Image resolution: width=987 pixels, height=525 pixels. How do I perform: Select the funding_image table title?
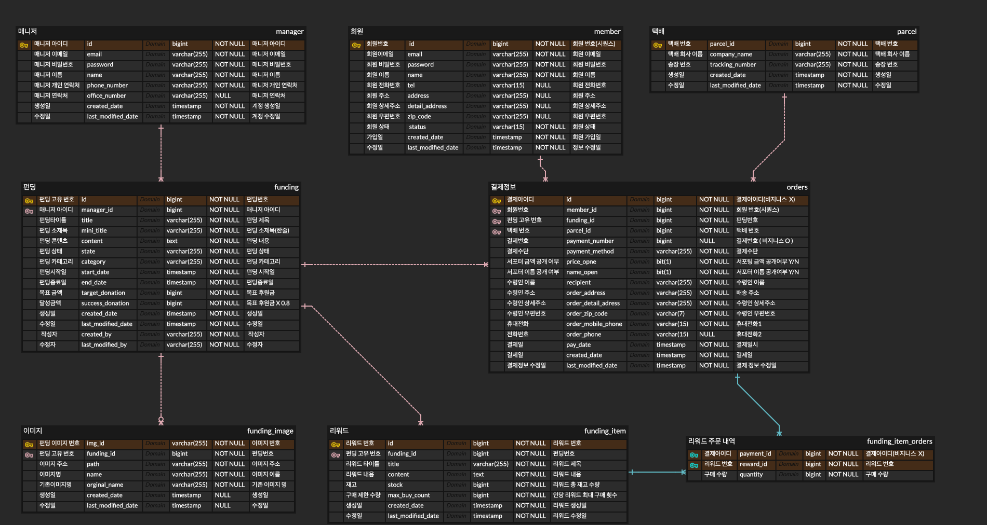(x=270, y=431)
